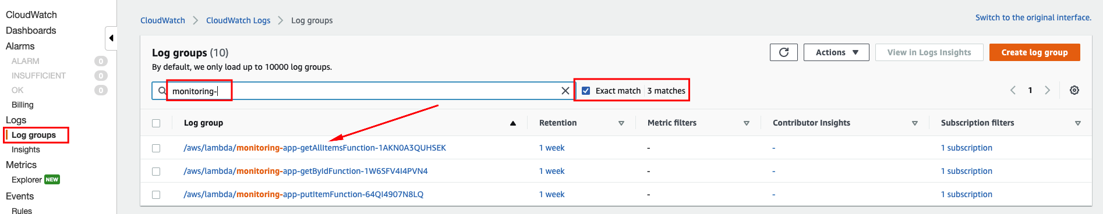
Task: Open Rules in sidebar
Action: point(22,211)
